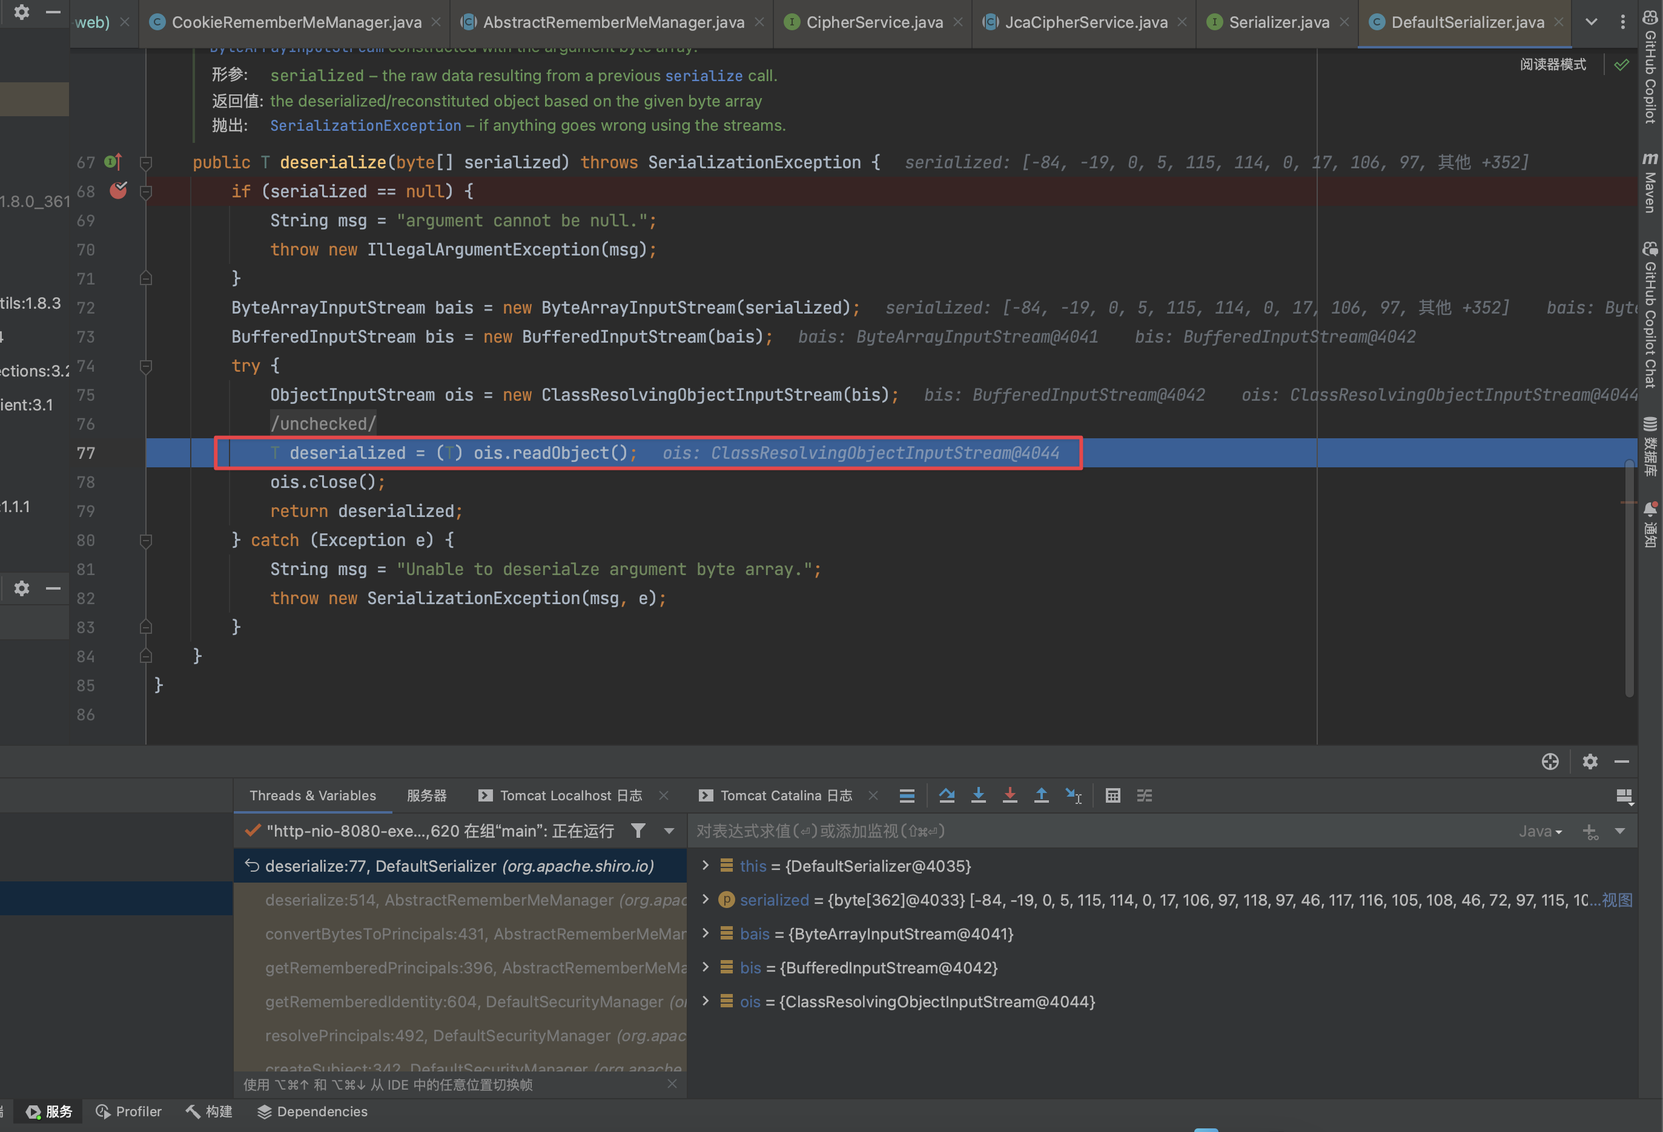
Task: Toggle Reader Mode (阅读器模式)
Action: tap(1552, 64)
